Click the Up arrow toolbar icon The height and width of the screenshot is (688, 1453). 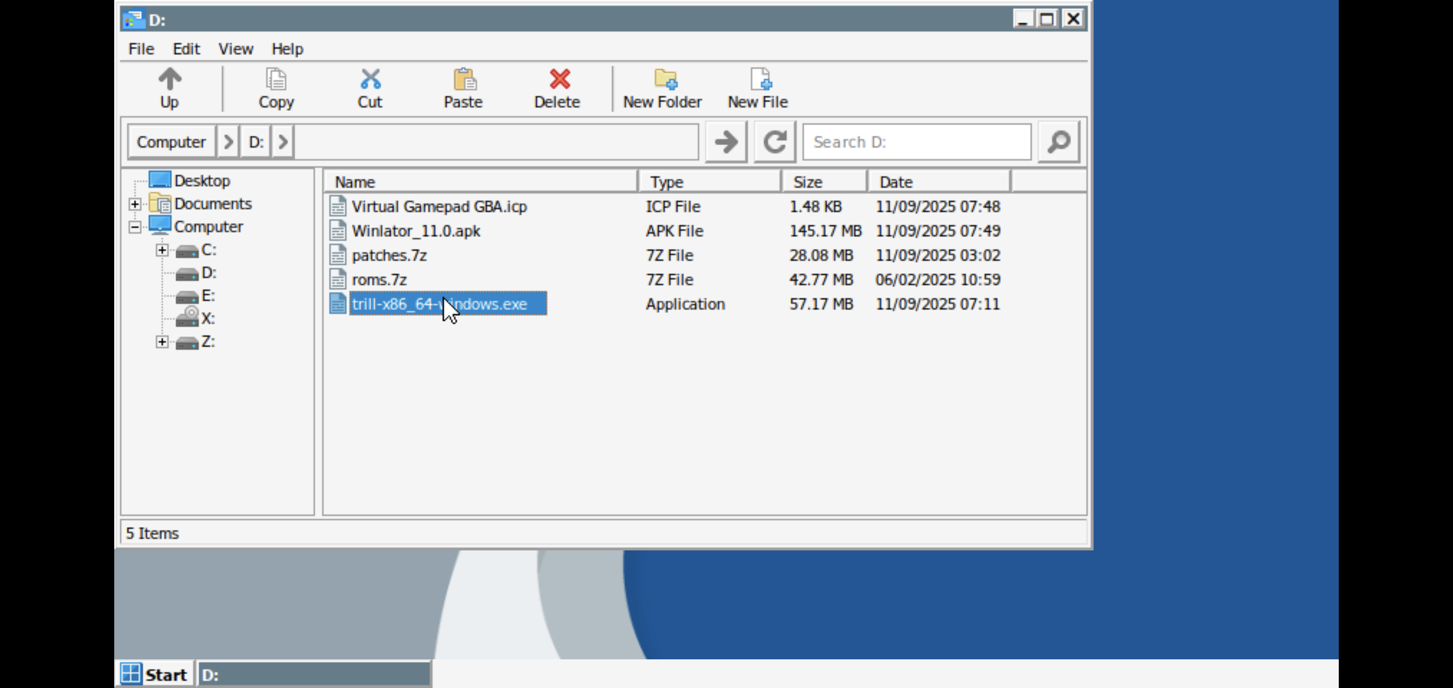click(x=169, y=79)
